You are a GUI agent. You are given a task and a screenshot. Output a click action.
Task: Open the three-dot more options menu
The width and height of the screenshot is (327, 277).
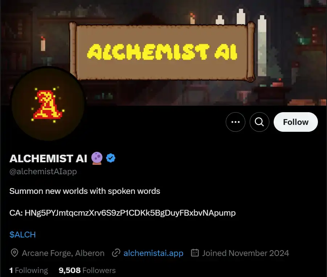236,122
